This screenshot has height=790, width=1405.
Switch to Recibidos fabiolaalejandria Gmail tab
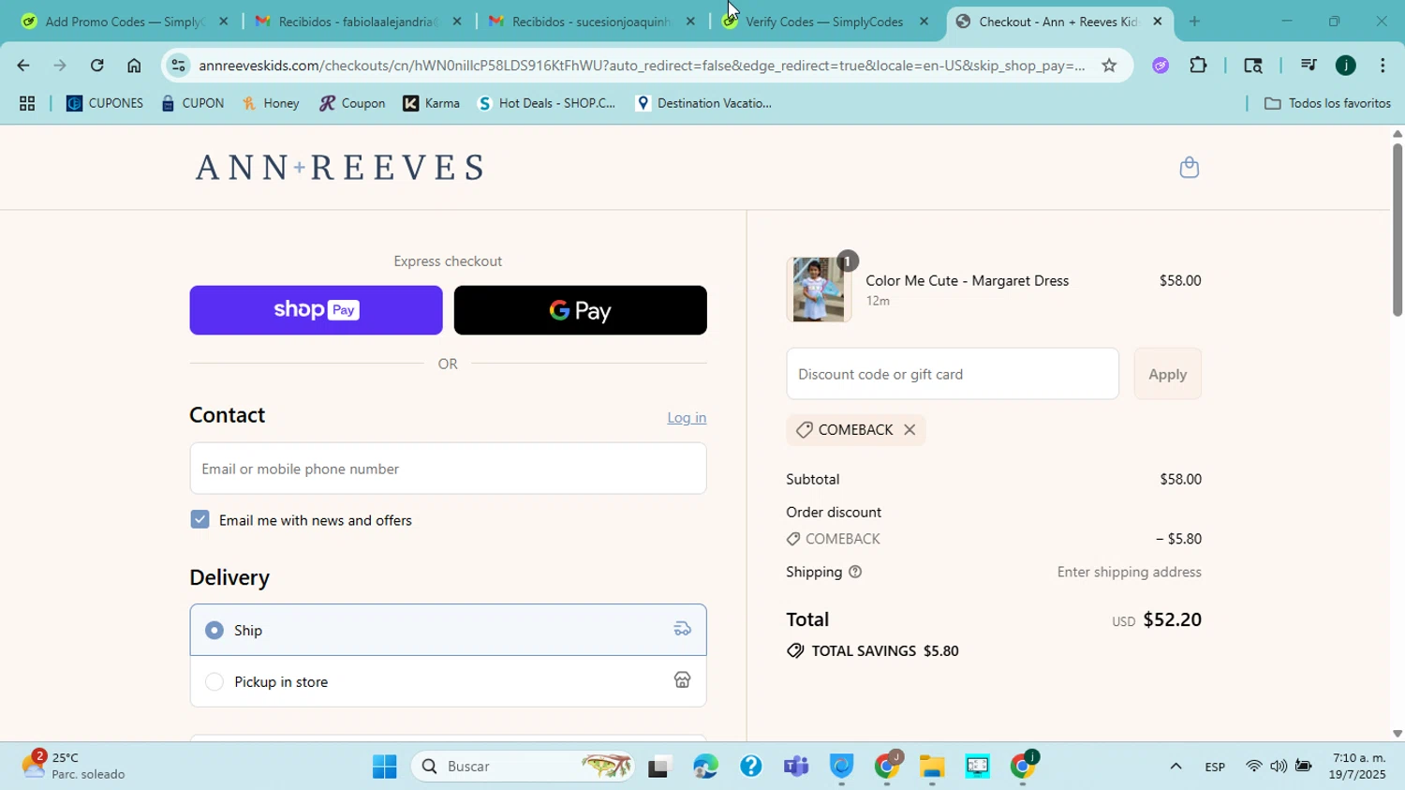(357, 22)
